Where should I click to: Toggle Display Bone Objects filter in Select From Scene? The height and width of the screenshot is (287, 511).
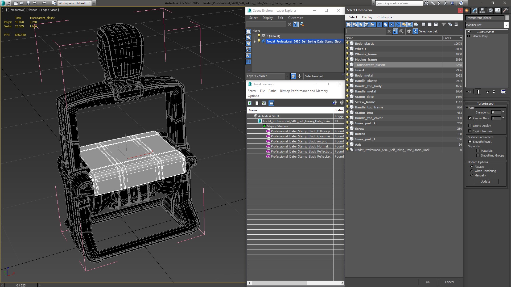(398, 24)
